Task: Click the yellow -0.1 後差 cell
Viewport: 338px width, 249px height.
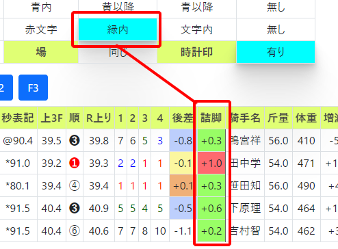Action: click(x=183, y=163)
